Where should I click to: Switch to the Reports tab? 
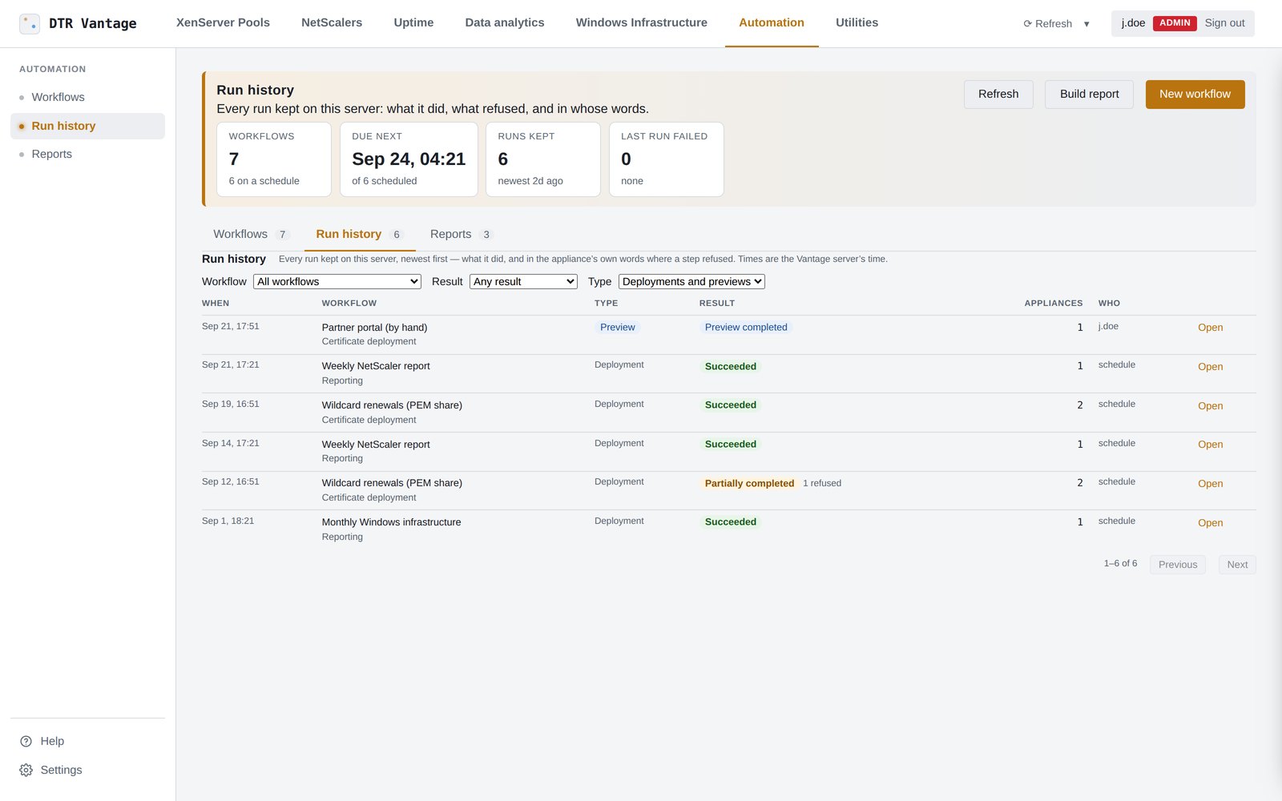pos(462,234)
